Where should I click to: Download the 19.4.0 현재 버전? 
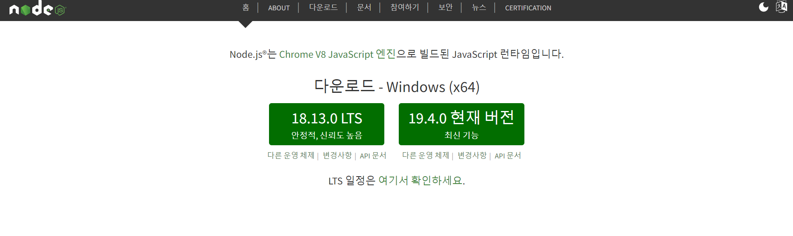click(462, 124)
